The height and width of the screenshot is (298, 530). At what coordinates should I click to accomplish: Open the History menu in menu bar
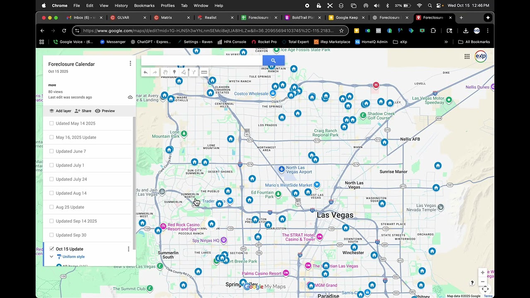click(121, 5)
